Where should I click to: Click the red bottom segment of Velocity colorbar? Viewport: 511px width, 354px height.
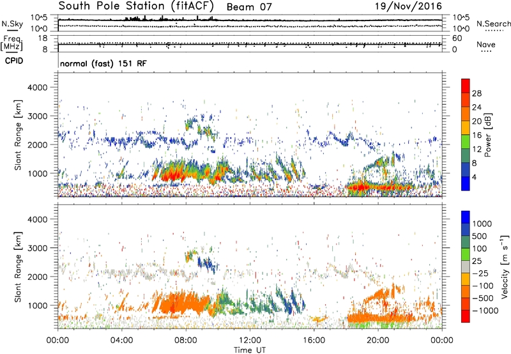click(466, 316)
